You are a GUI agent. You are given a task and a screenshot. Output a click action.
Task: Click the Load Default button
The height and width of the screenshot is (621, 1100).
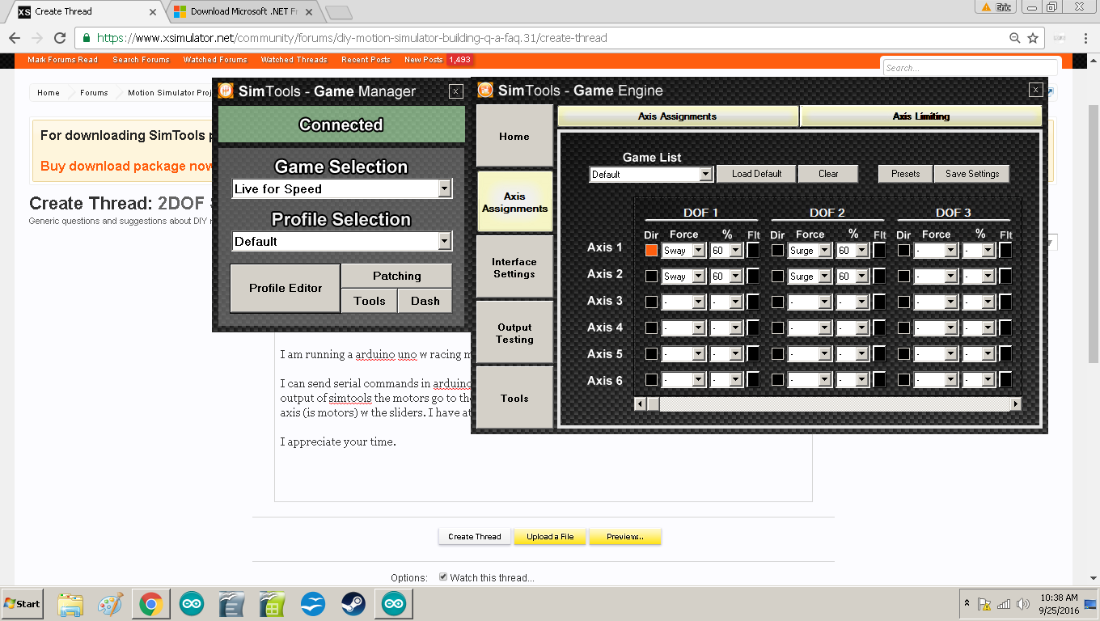[x=756, y=174]
